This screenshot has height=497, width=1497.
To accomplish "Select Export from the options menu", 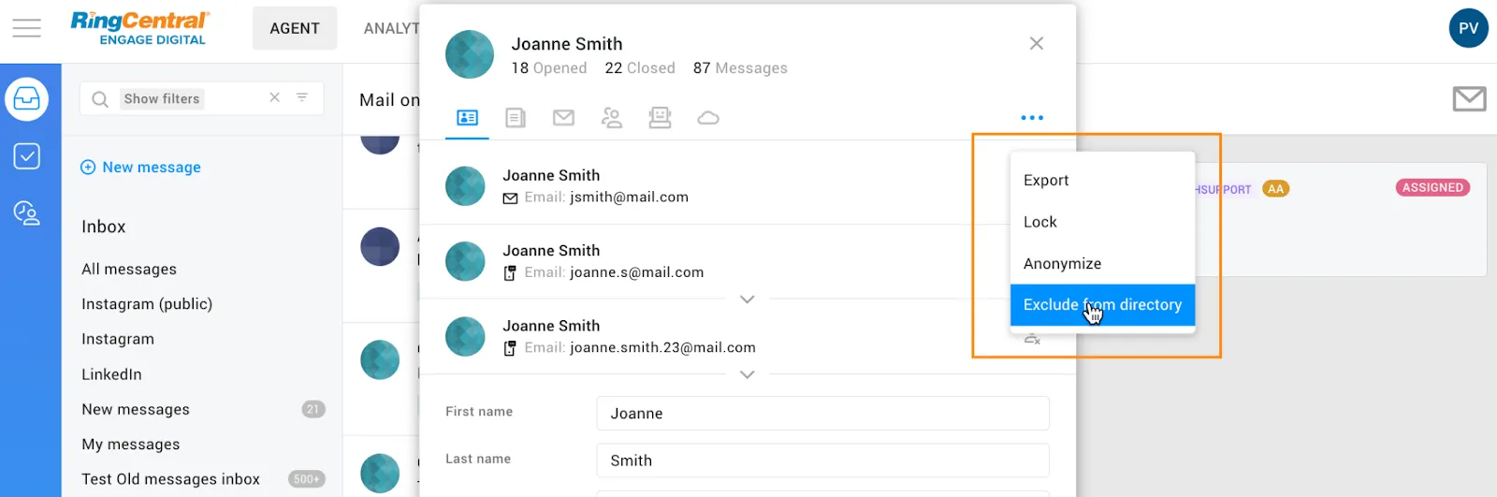I will click(x=1046, y=181).
